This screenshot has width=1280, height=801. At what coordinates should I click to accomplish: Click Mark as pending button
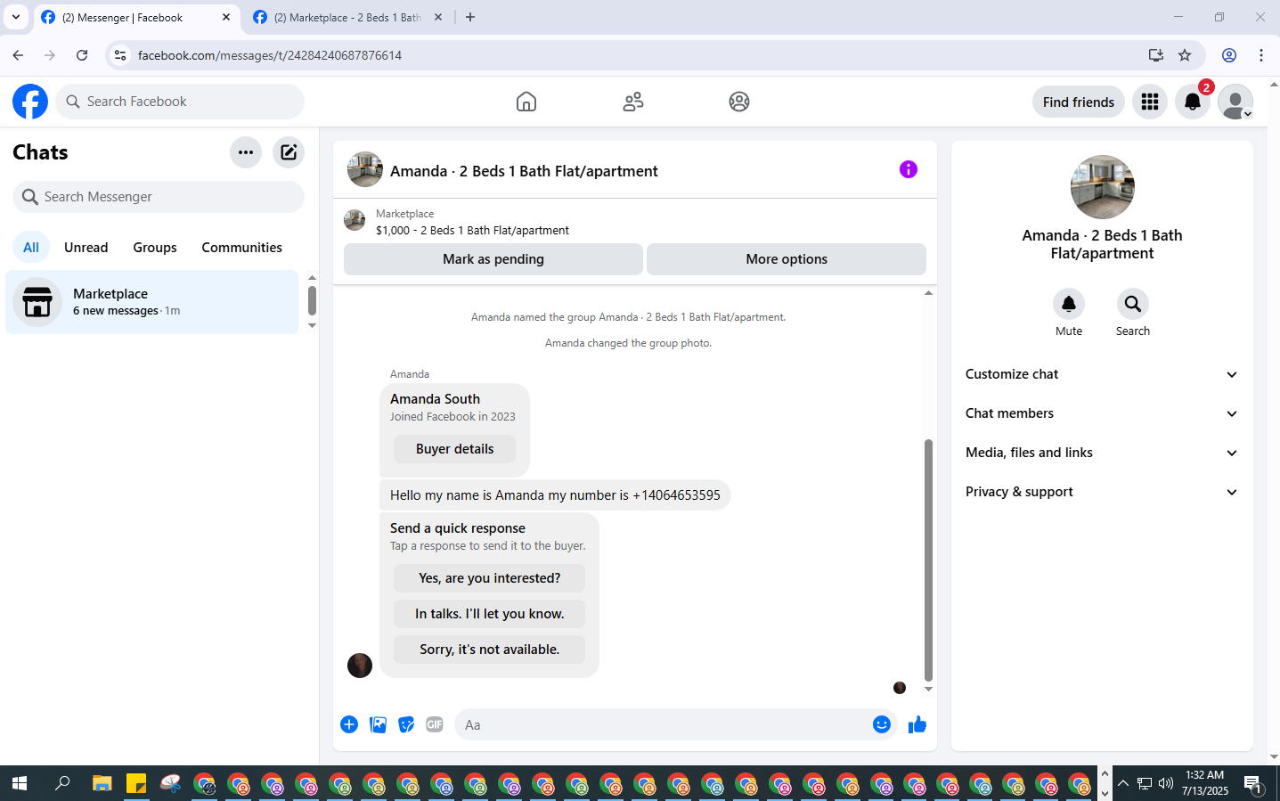pyautogui.click(x=493, y=259)
